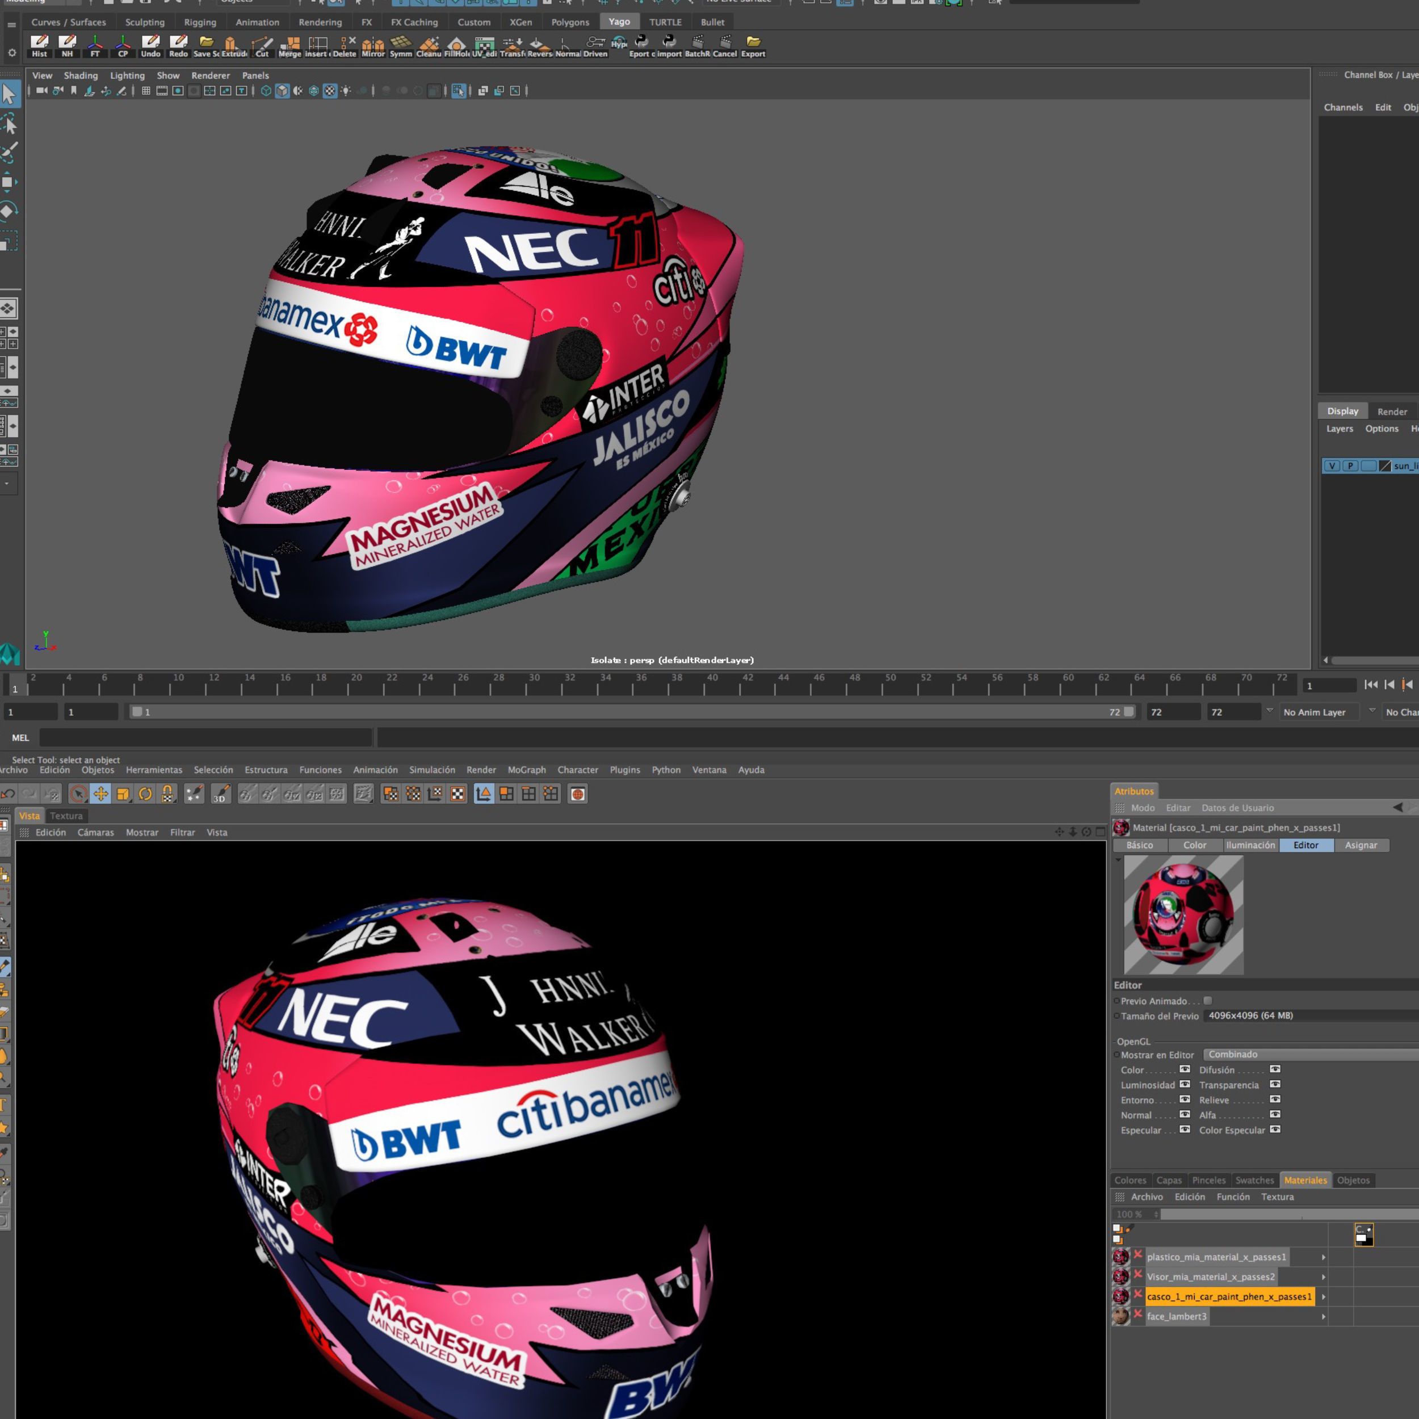The width and height of the screenshot is (1419, 1419).
Task: Toggle the Normal channel eye icon
Action: pos(1185,1114)
